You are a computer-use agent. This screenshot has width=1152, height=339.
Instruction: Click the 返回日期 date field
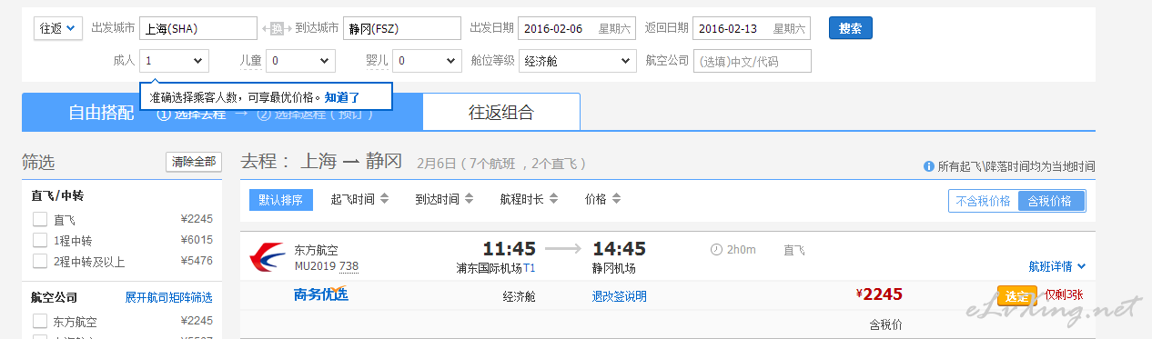point(752,28)
